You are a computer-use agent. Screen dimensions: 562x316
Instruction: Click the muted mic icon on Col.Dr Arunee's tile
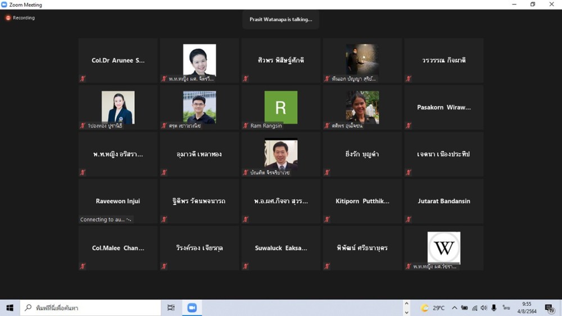coord(83,79)
